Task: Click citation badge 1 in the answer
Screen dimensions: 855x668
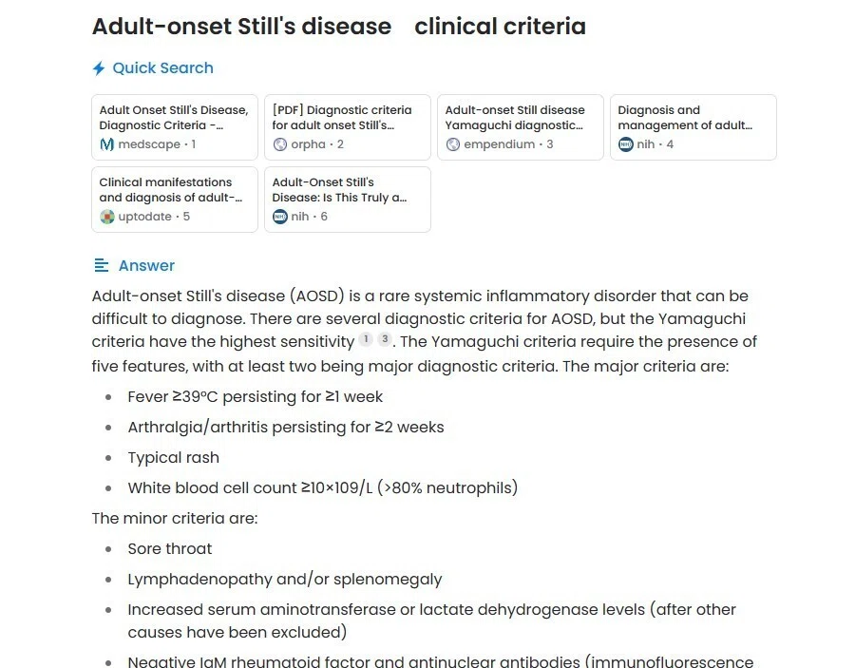Action: [x=366, y=340]
